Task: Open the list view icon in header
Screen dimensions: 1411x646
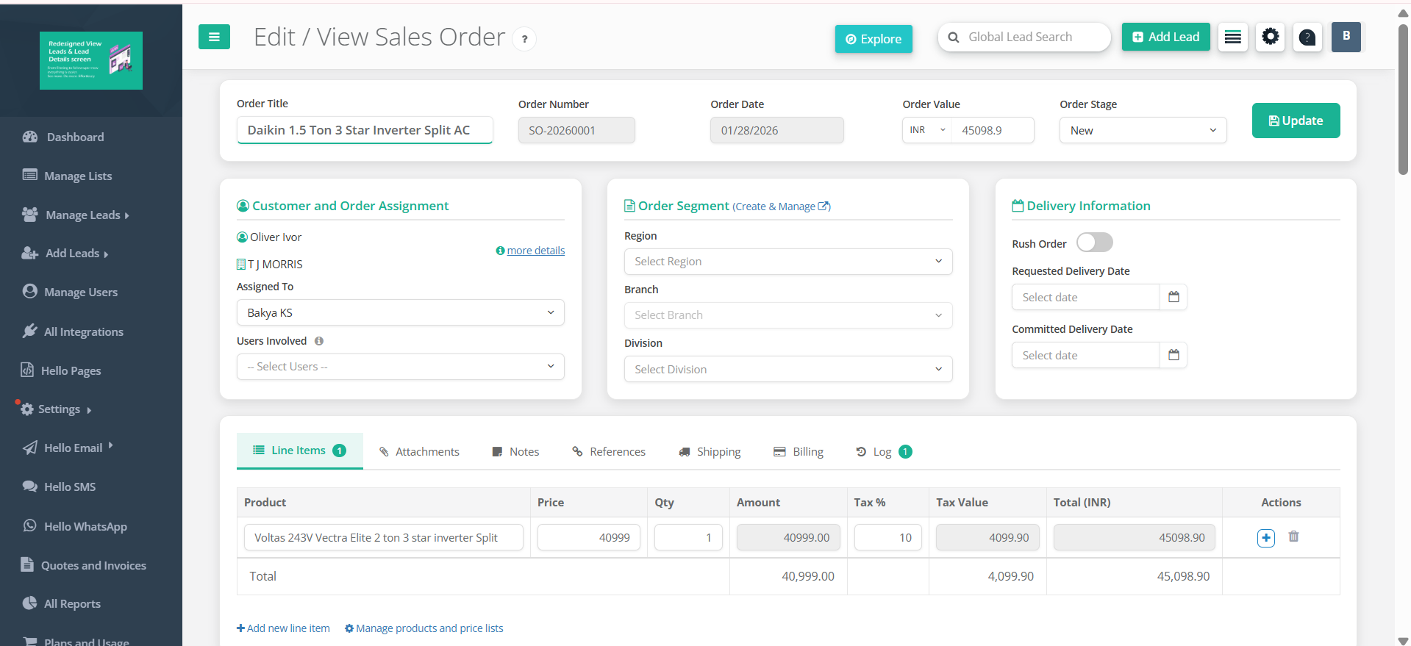Action: 1233,37
